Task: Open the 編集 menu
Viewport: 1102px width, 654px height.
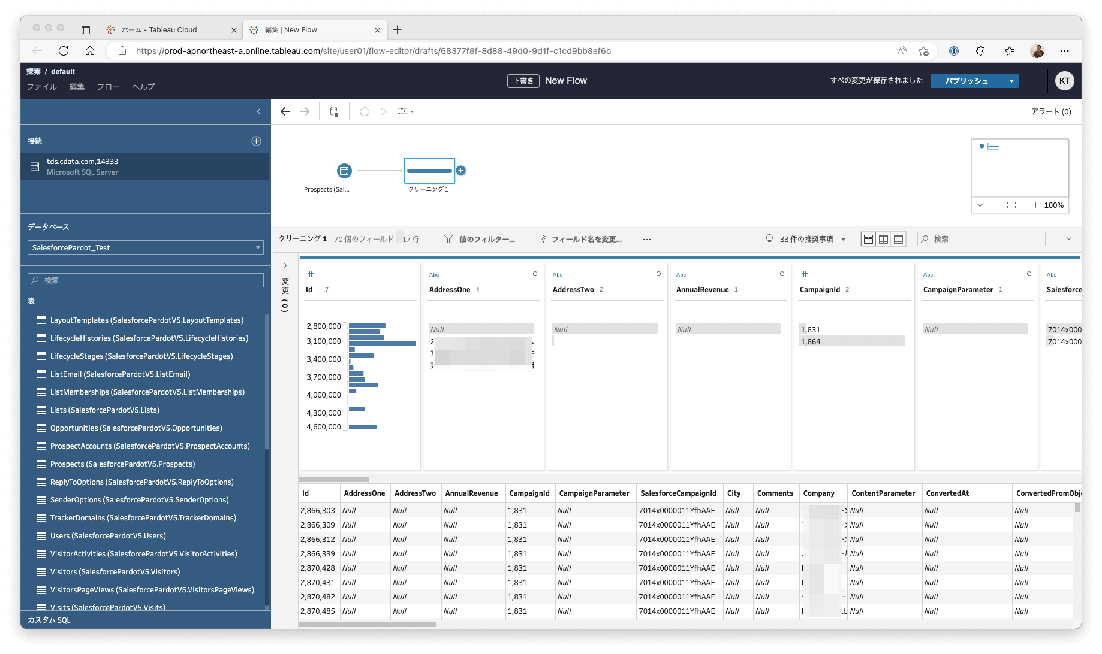Action: tap(77, 87)
